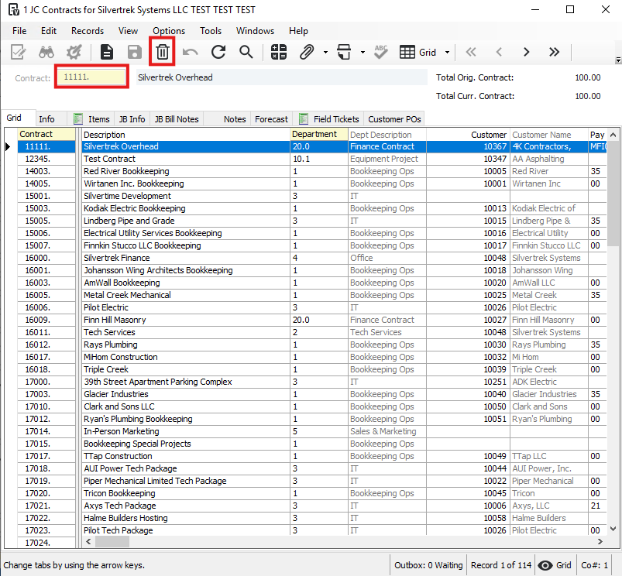Viewport: 622px width, 576px height.
Task: Select the Silvertime Development row
Action: click(x=312, y=196)
